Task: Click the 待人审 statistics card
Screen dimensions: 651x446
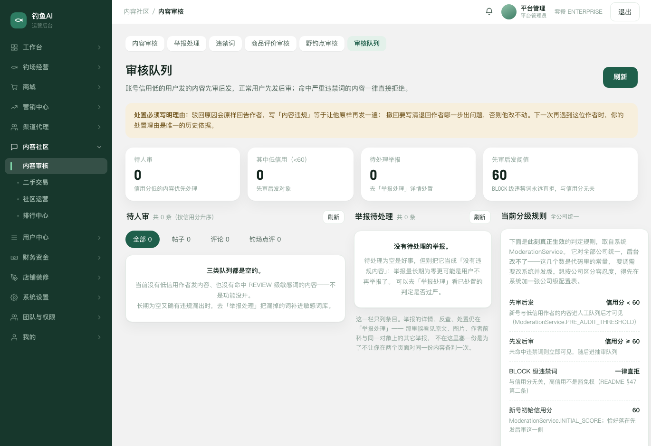Action: click(x=182, y=174)
